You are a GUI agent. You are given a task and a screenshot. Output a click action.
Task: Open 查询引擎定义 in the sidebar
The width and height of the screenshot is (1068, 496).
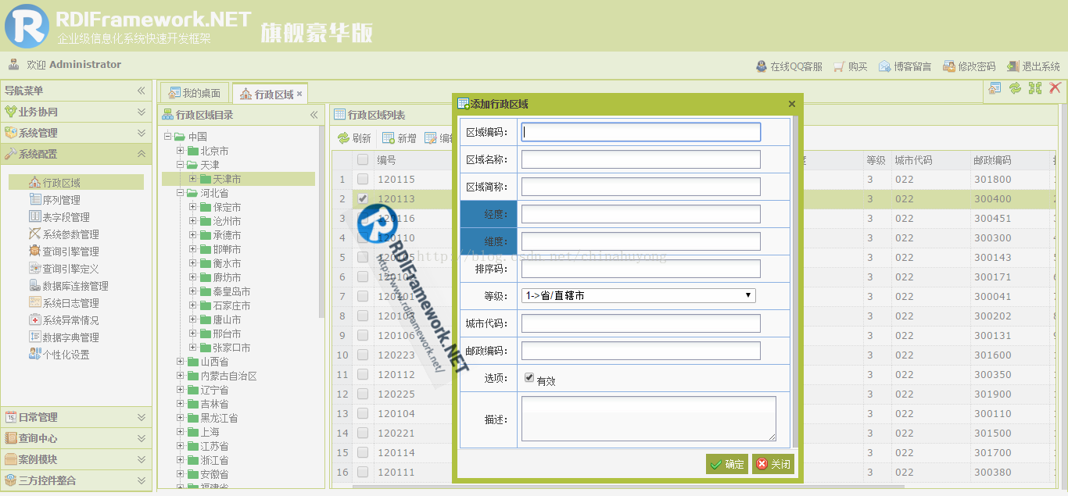click(x=64, y=269)
